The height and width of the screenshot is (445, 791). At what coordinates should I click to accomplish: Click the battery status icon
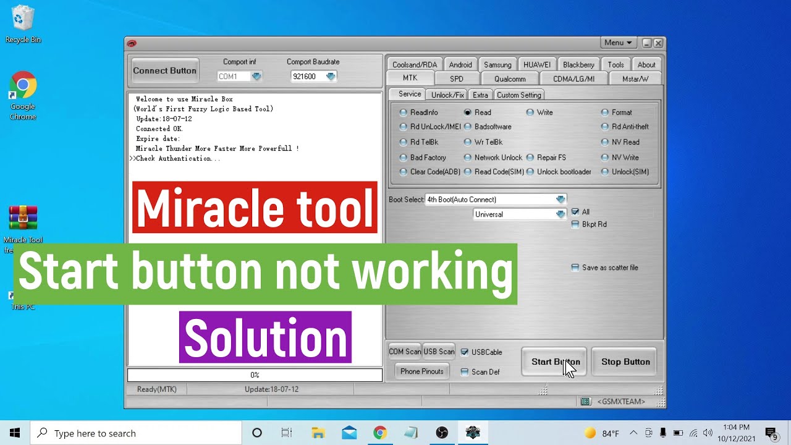pos(678,433)
